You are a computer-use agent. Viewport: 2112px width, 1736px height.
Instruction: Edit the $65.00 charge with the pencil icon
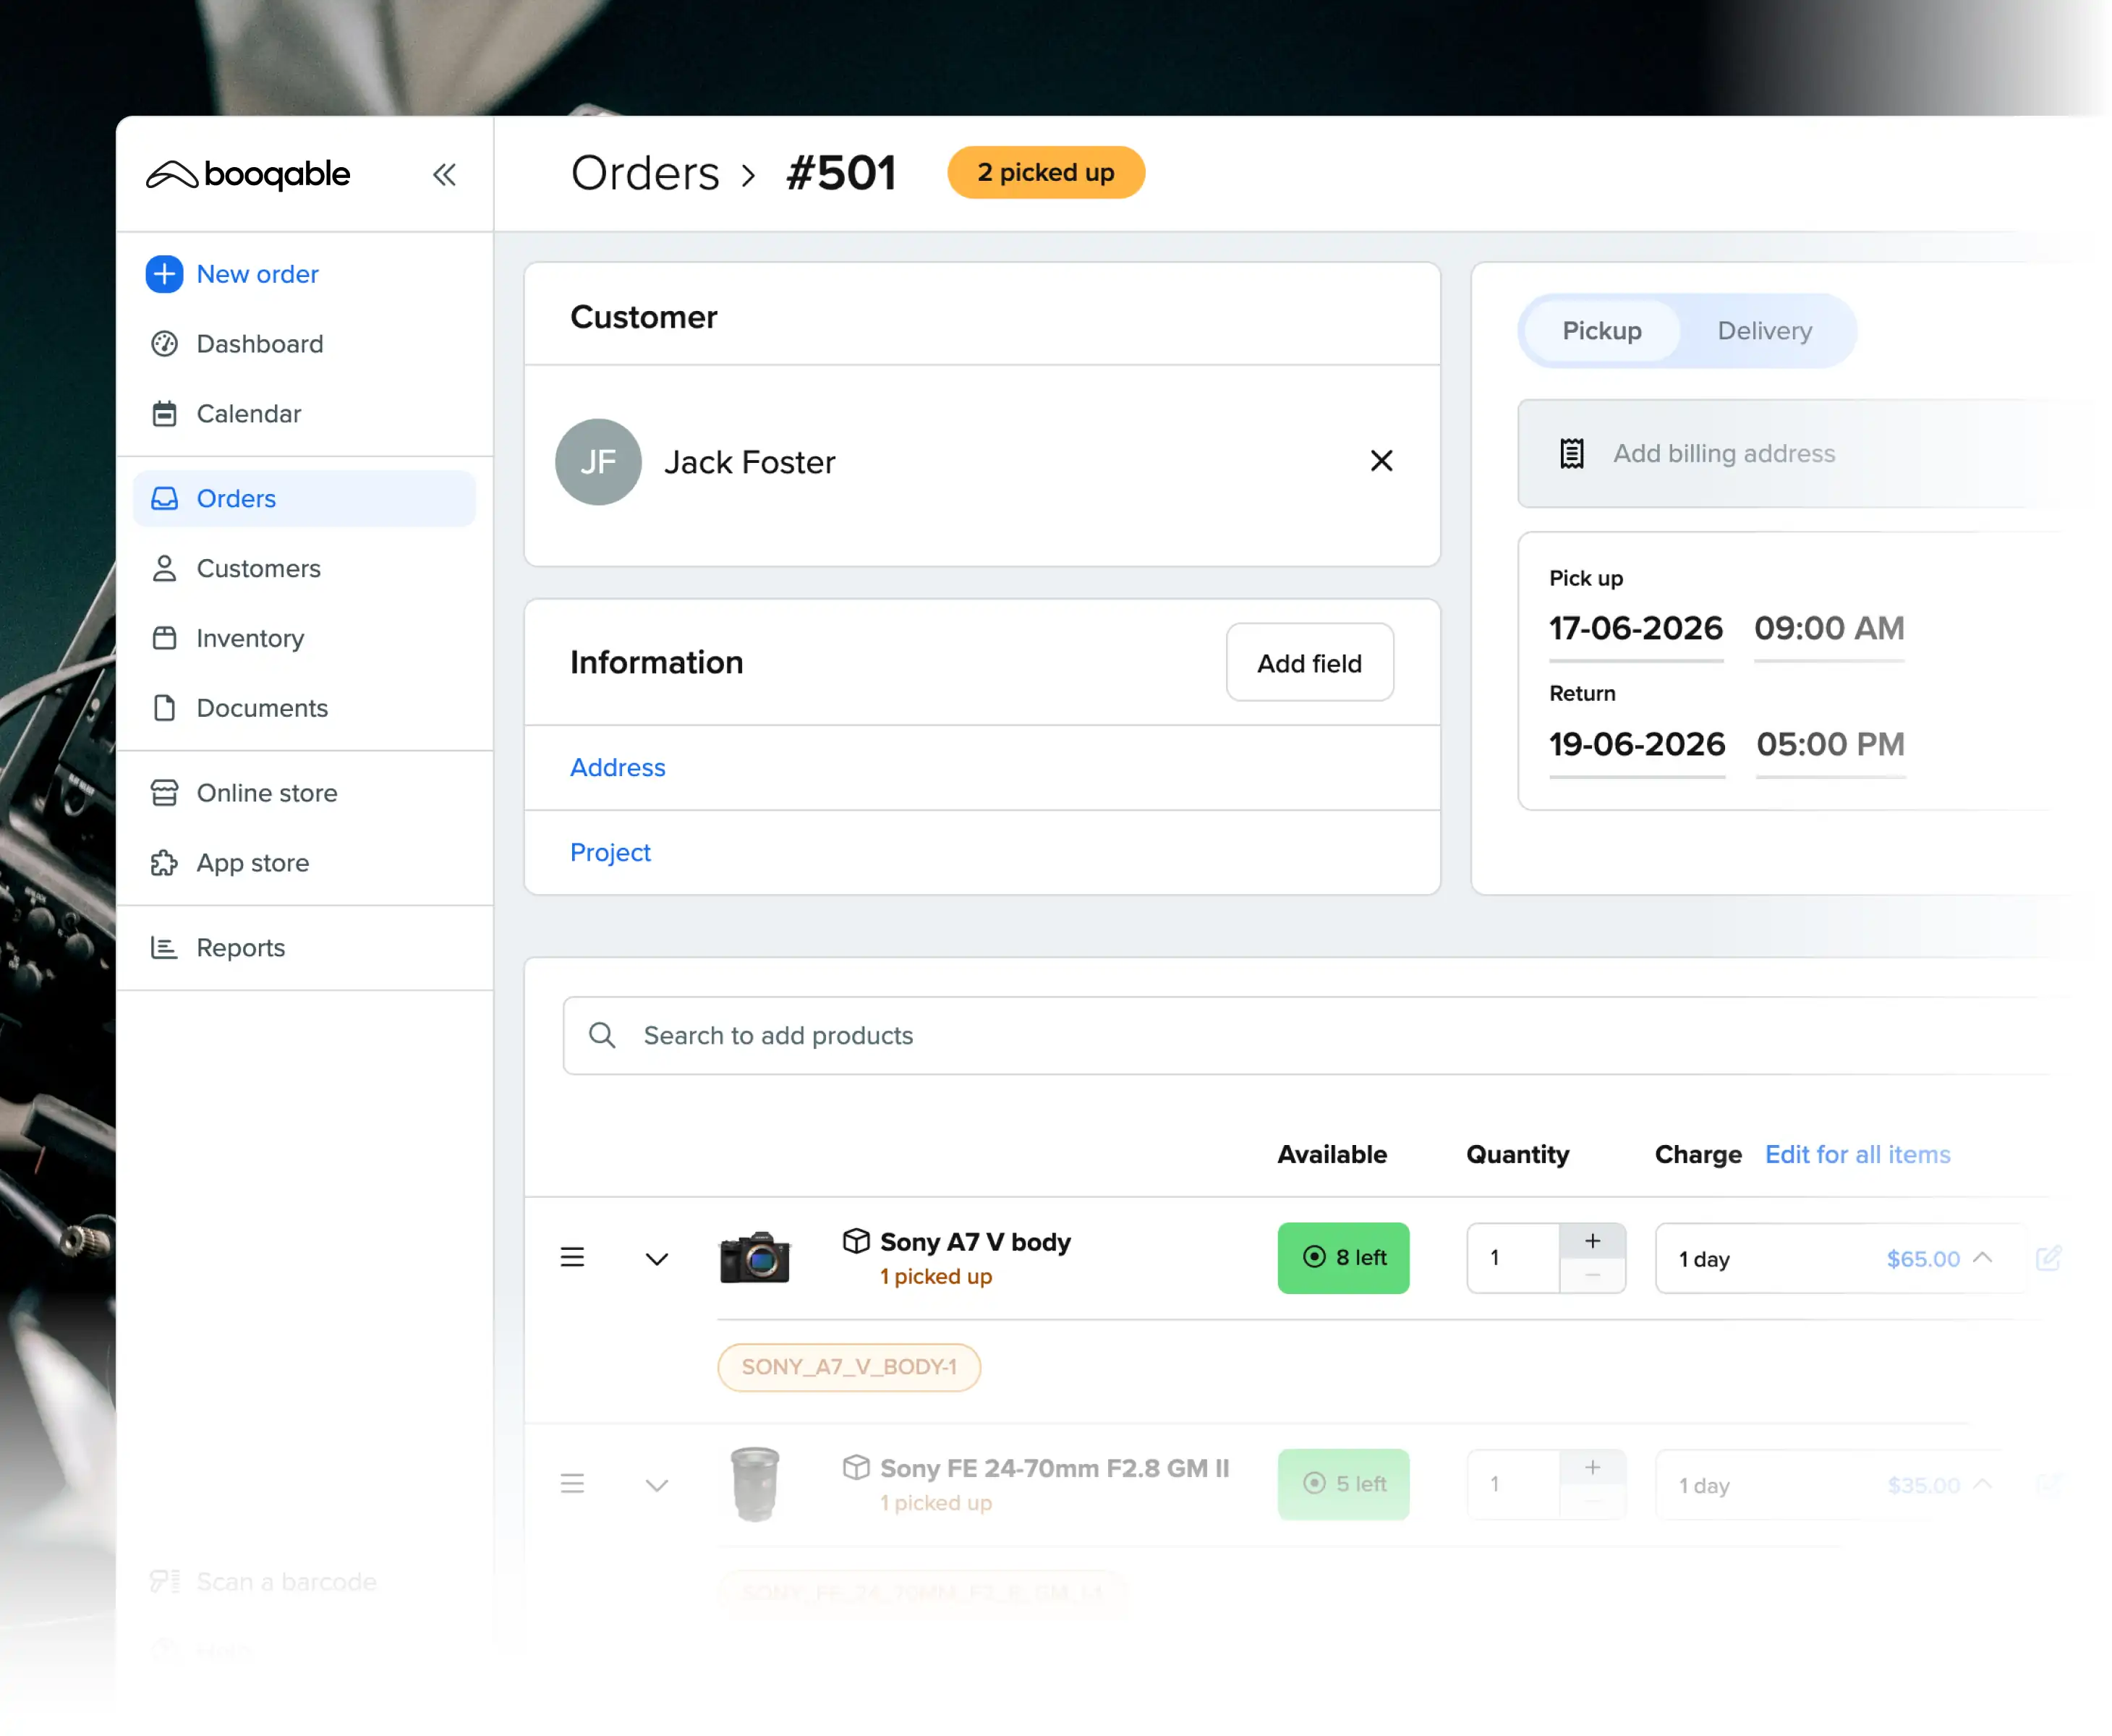pos(2051,1258)
